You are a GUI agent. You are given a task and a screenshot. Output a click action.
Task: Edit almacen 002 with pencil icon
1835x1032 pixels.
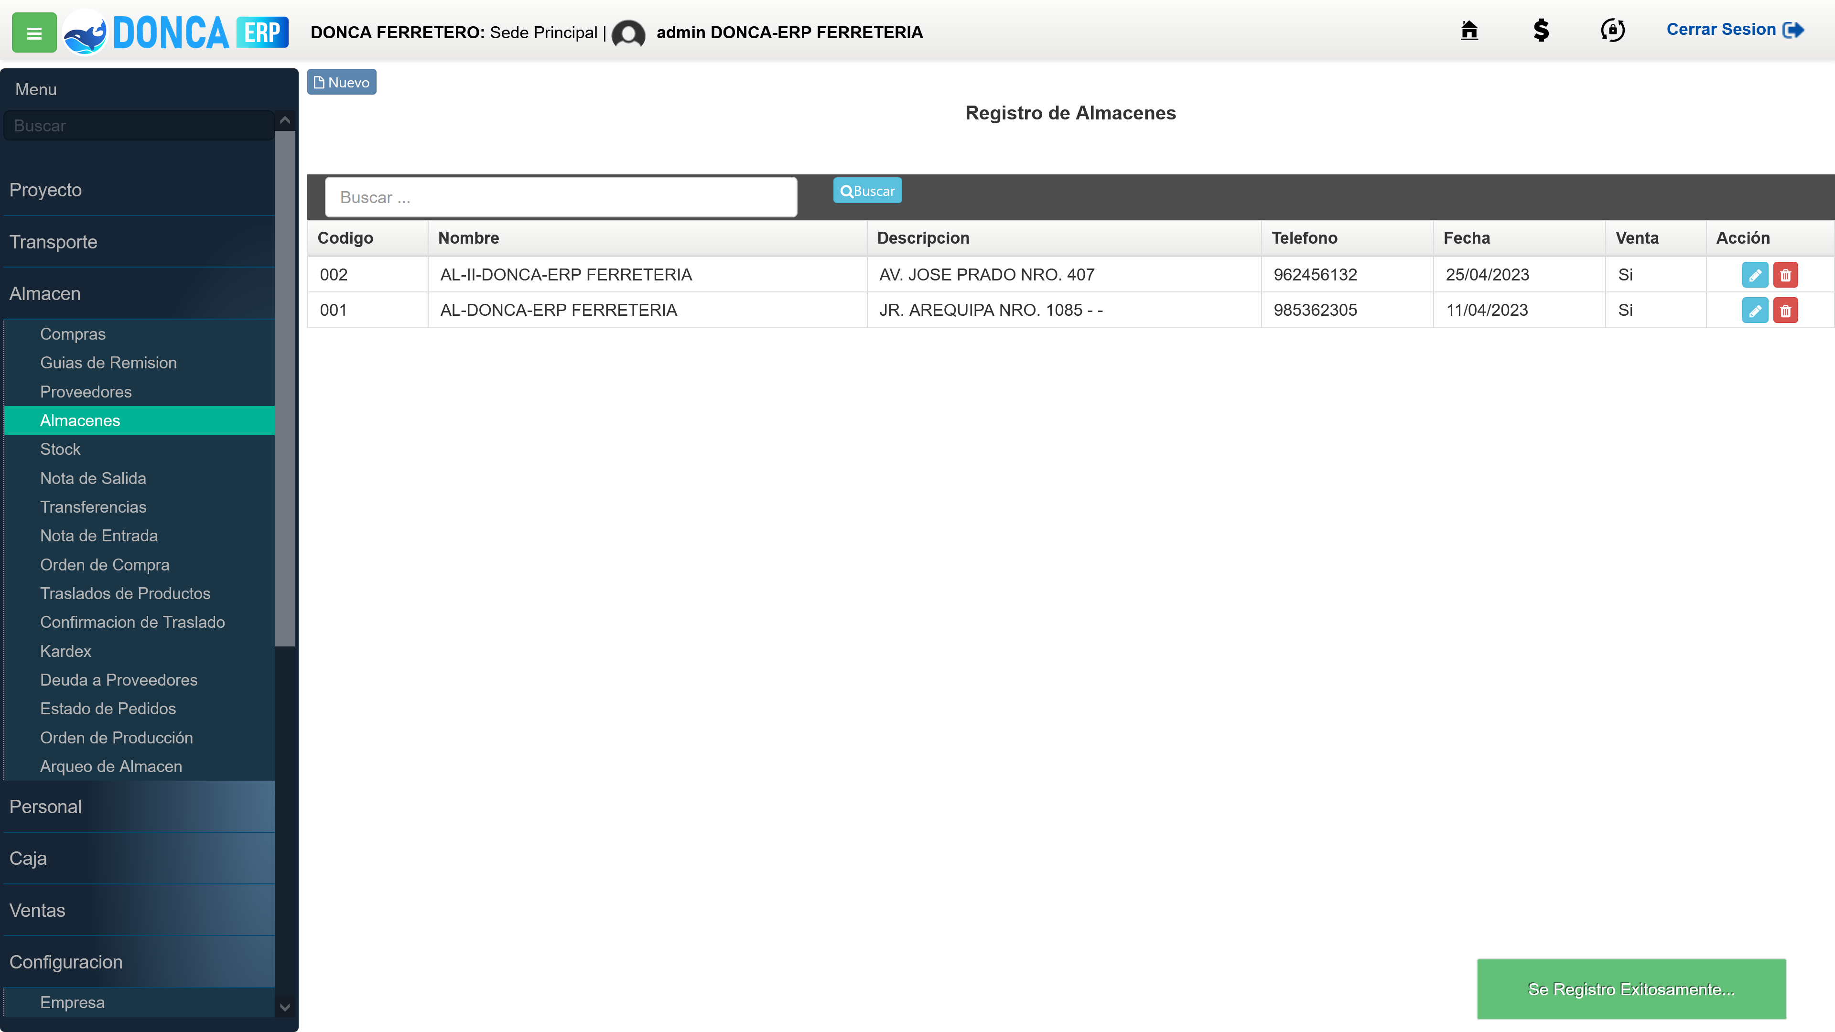point(1755,275)
